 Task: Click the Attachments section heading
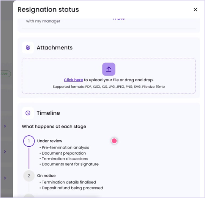[x=55, y=48]
